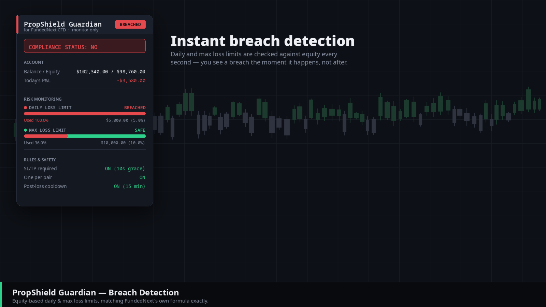Click the Today's P&L value -$3,580.00
This screenshot has width=546, height=307.
tap(131, 81)
